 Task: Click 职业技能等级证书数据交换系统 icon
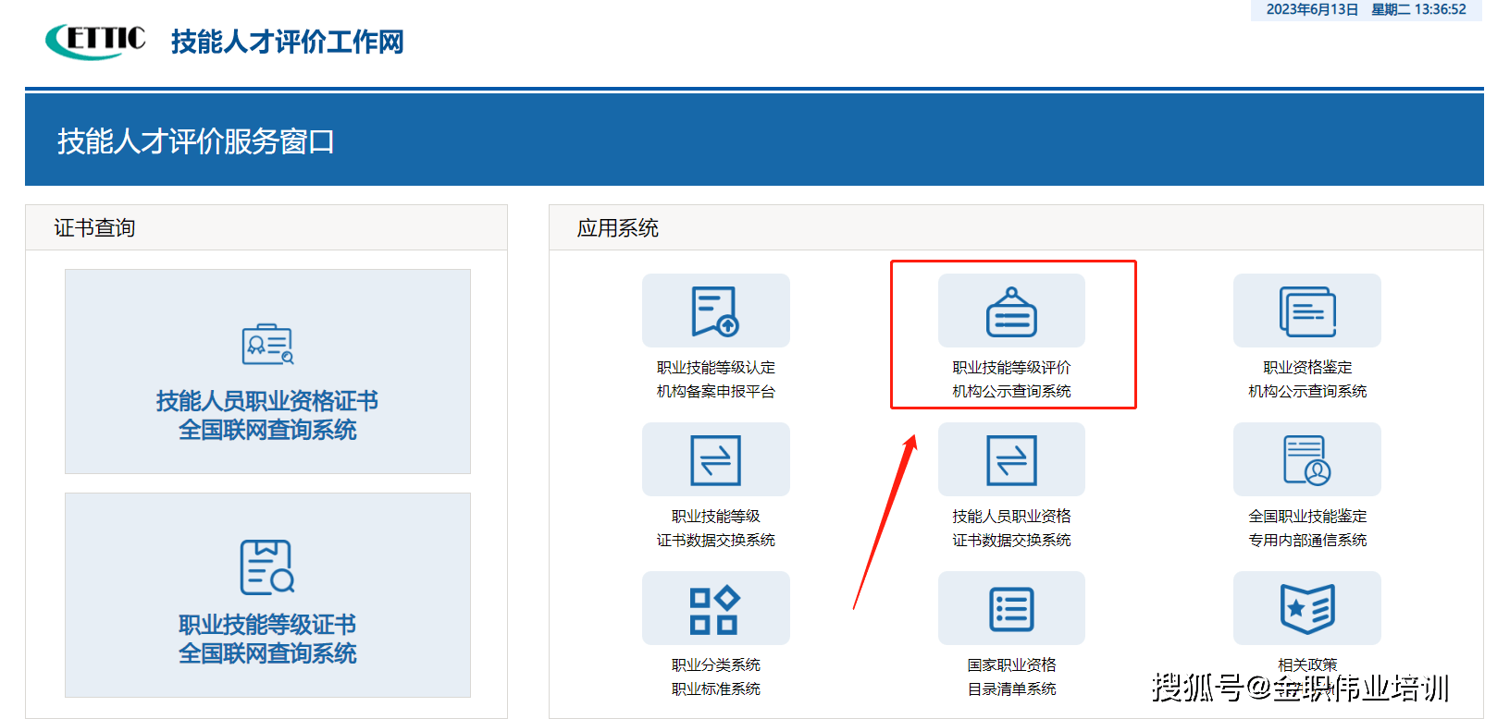tap(715, 460)
